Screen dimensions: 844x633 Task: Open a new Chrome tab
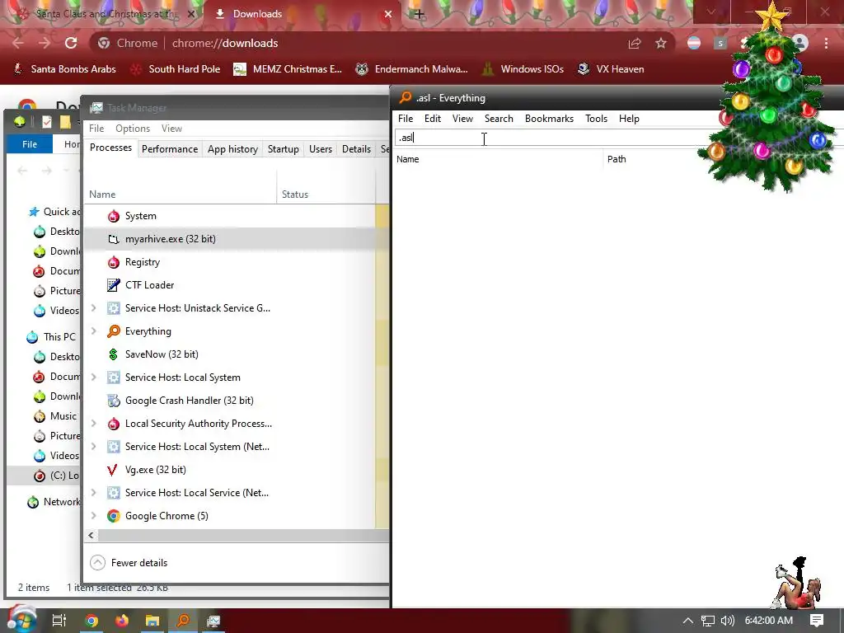(420, 14)
